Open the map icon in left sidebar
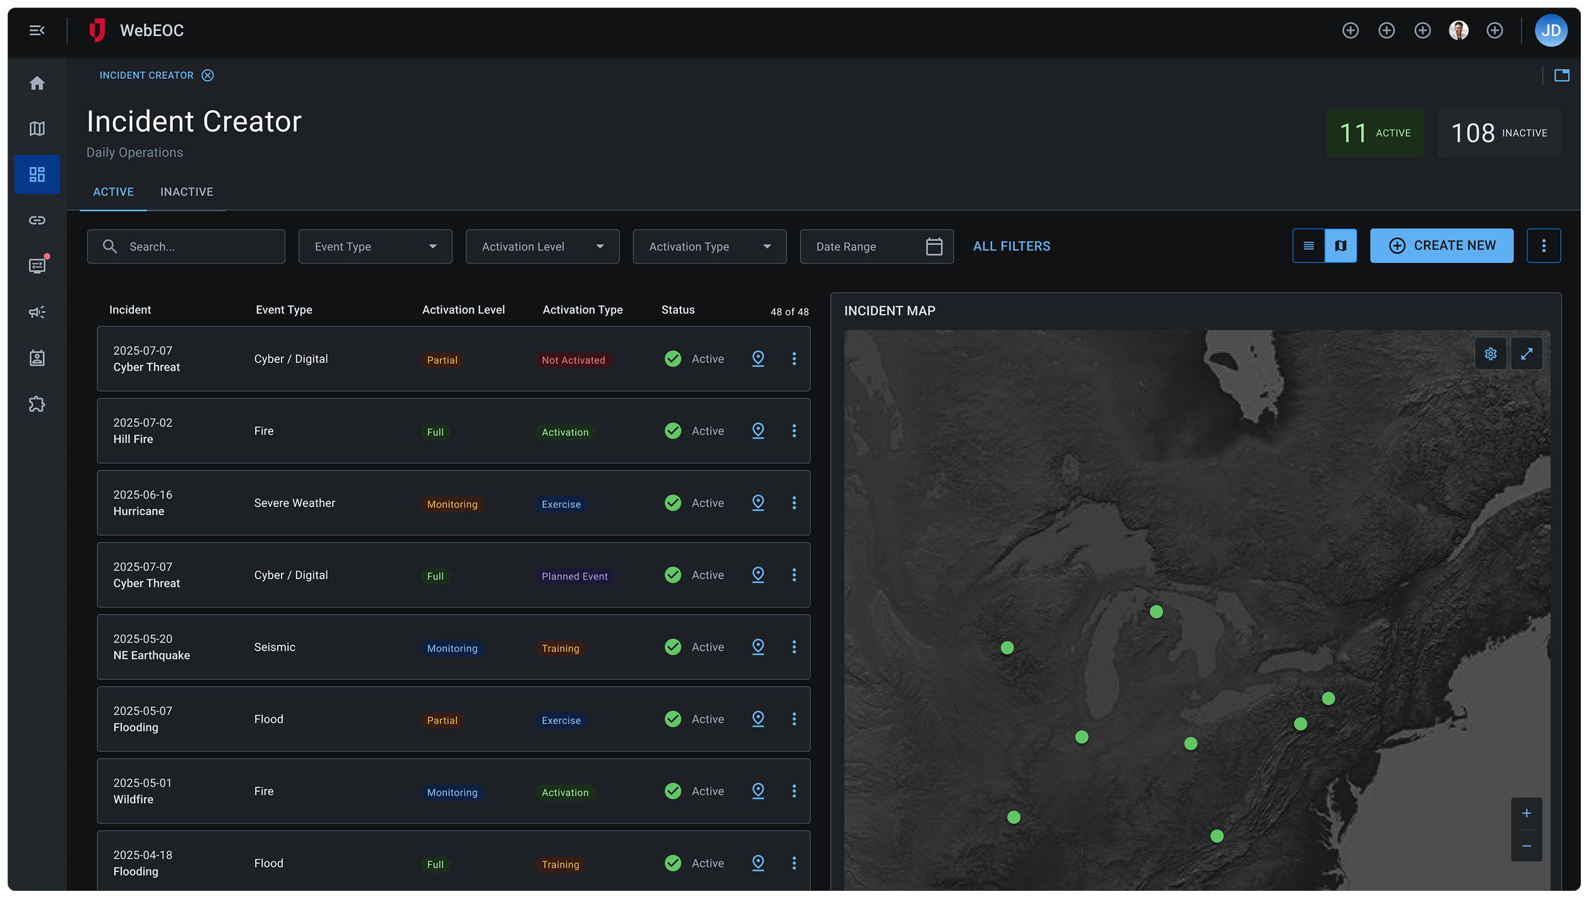The image size is (1589, 899). click(x=37, y=129)
